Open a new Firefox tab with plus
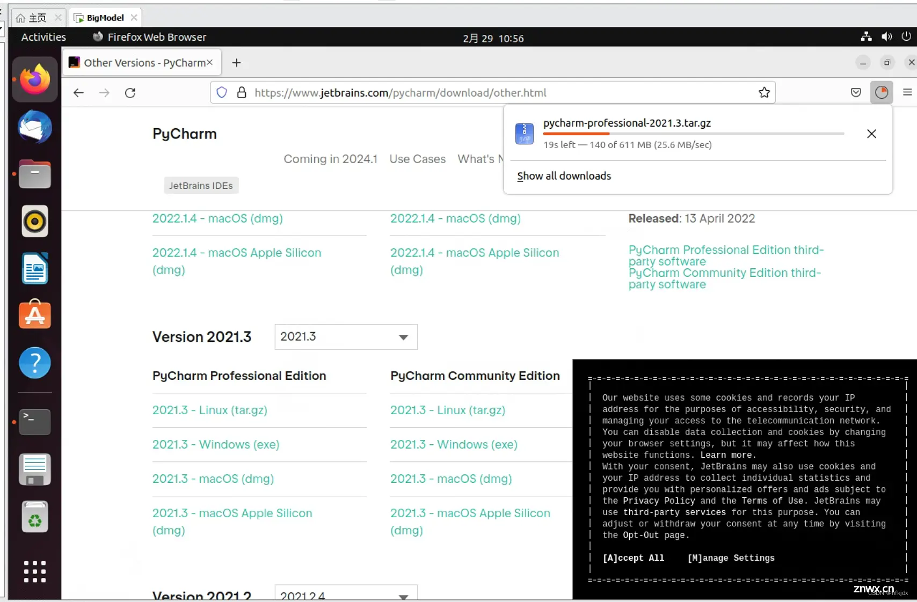 [x=236, y=63]
